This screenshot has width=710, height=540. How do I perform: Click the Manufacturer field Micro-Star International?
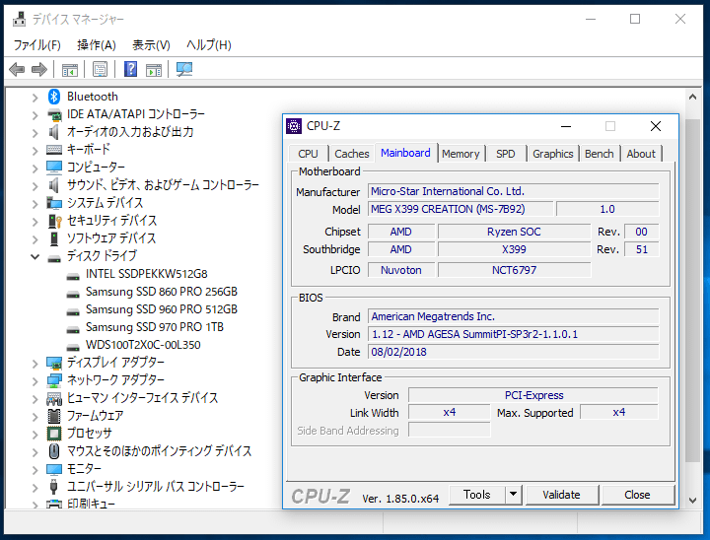point(513,191)
